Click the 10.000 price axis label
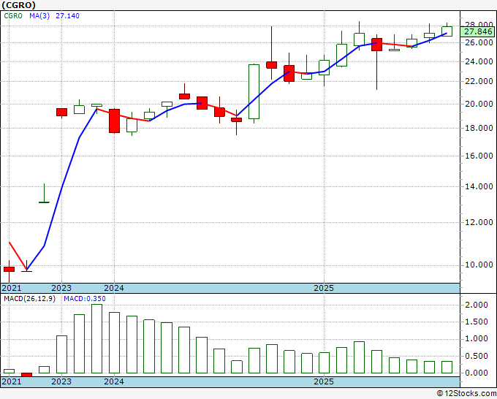This screenshot has height=399, width=497. click(479, 265)
